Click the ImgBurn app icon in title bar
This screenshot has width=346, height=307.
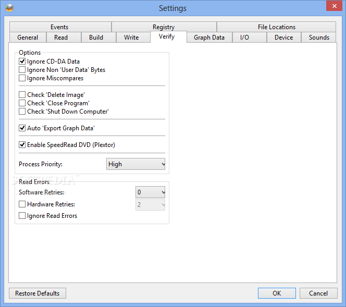coord(9,8)
